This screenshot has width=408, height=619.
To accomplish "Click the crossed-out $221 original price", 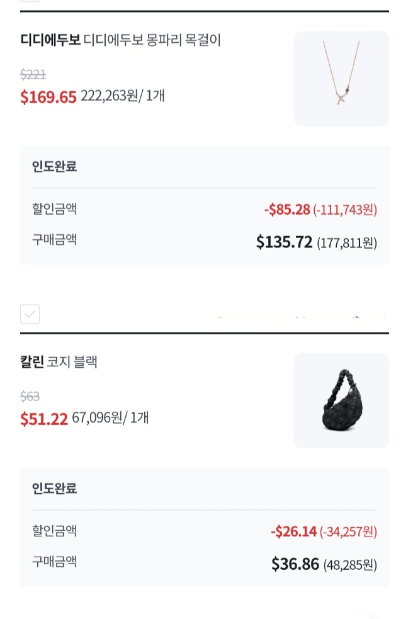I will coord(33,75).
